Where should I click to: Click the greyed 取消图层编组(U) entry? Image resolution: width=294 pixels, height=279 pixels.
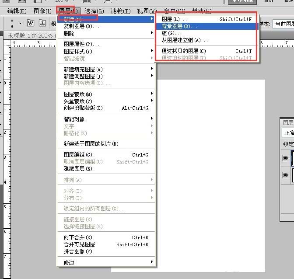[x=106, y=162]
